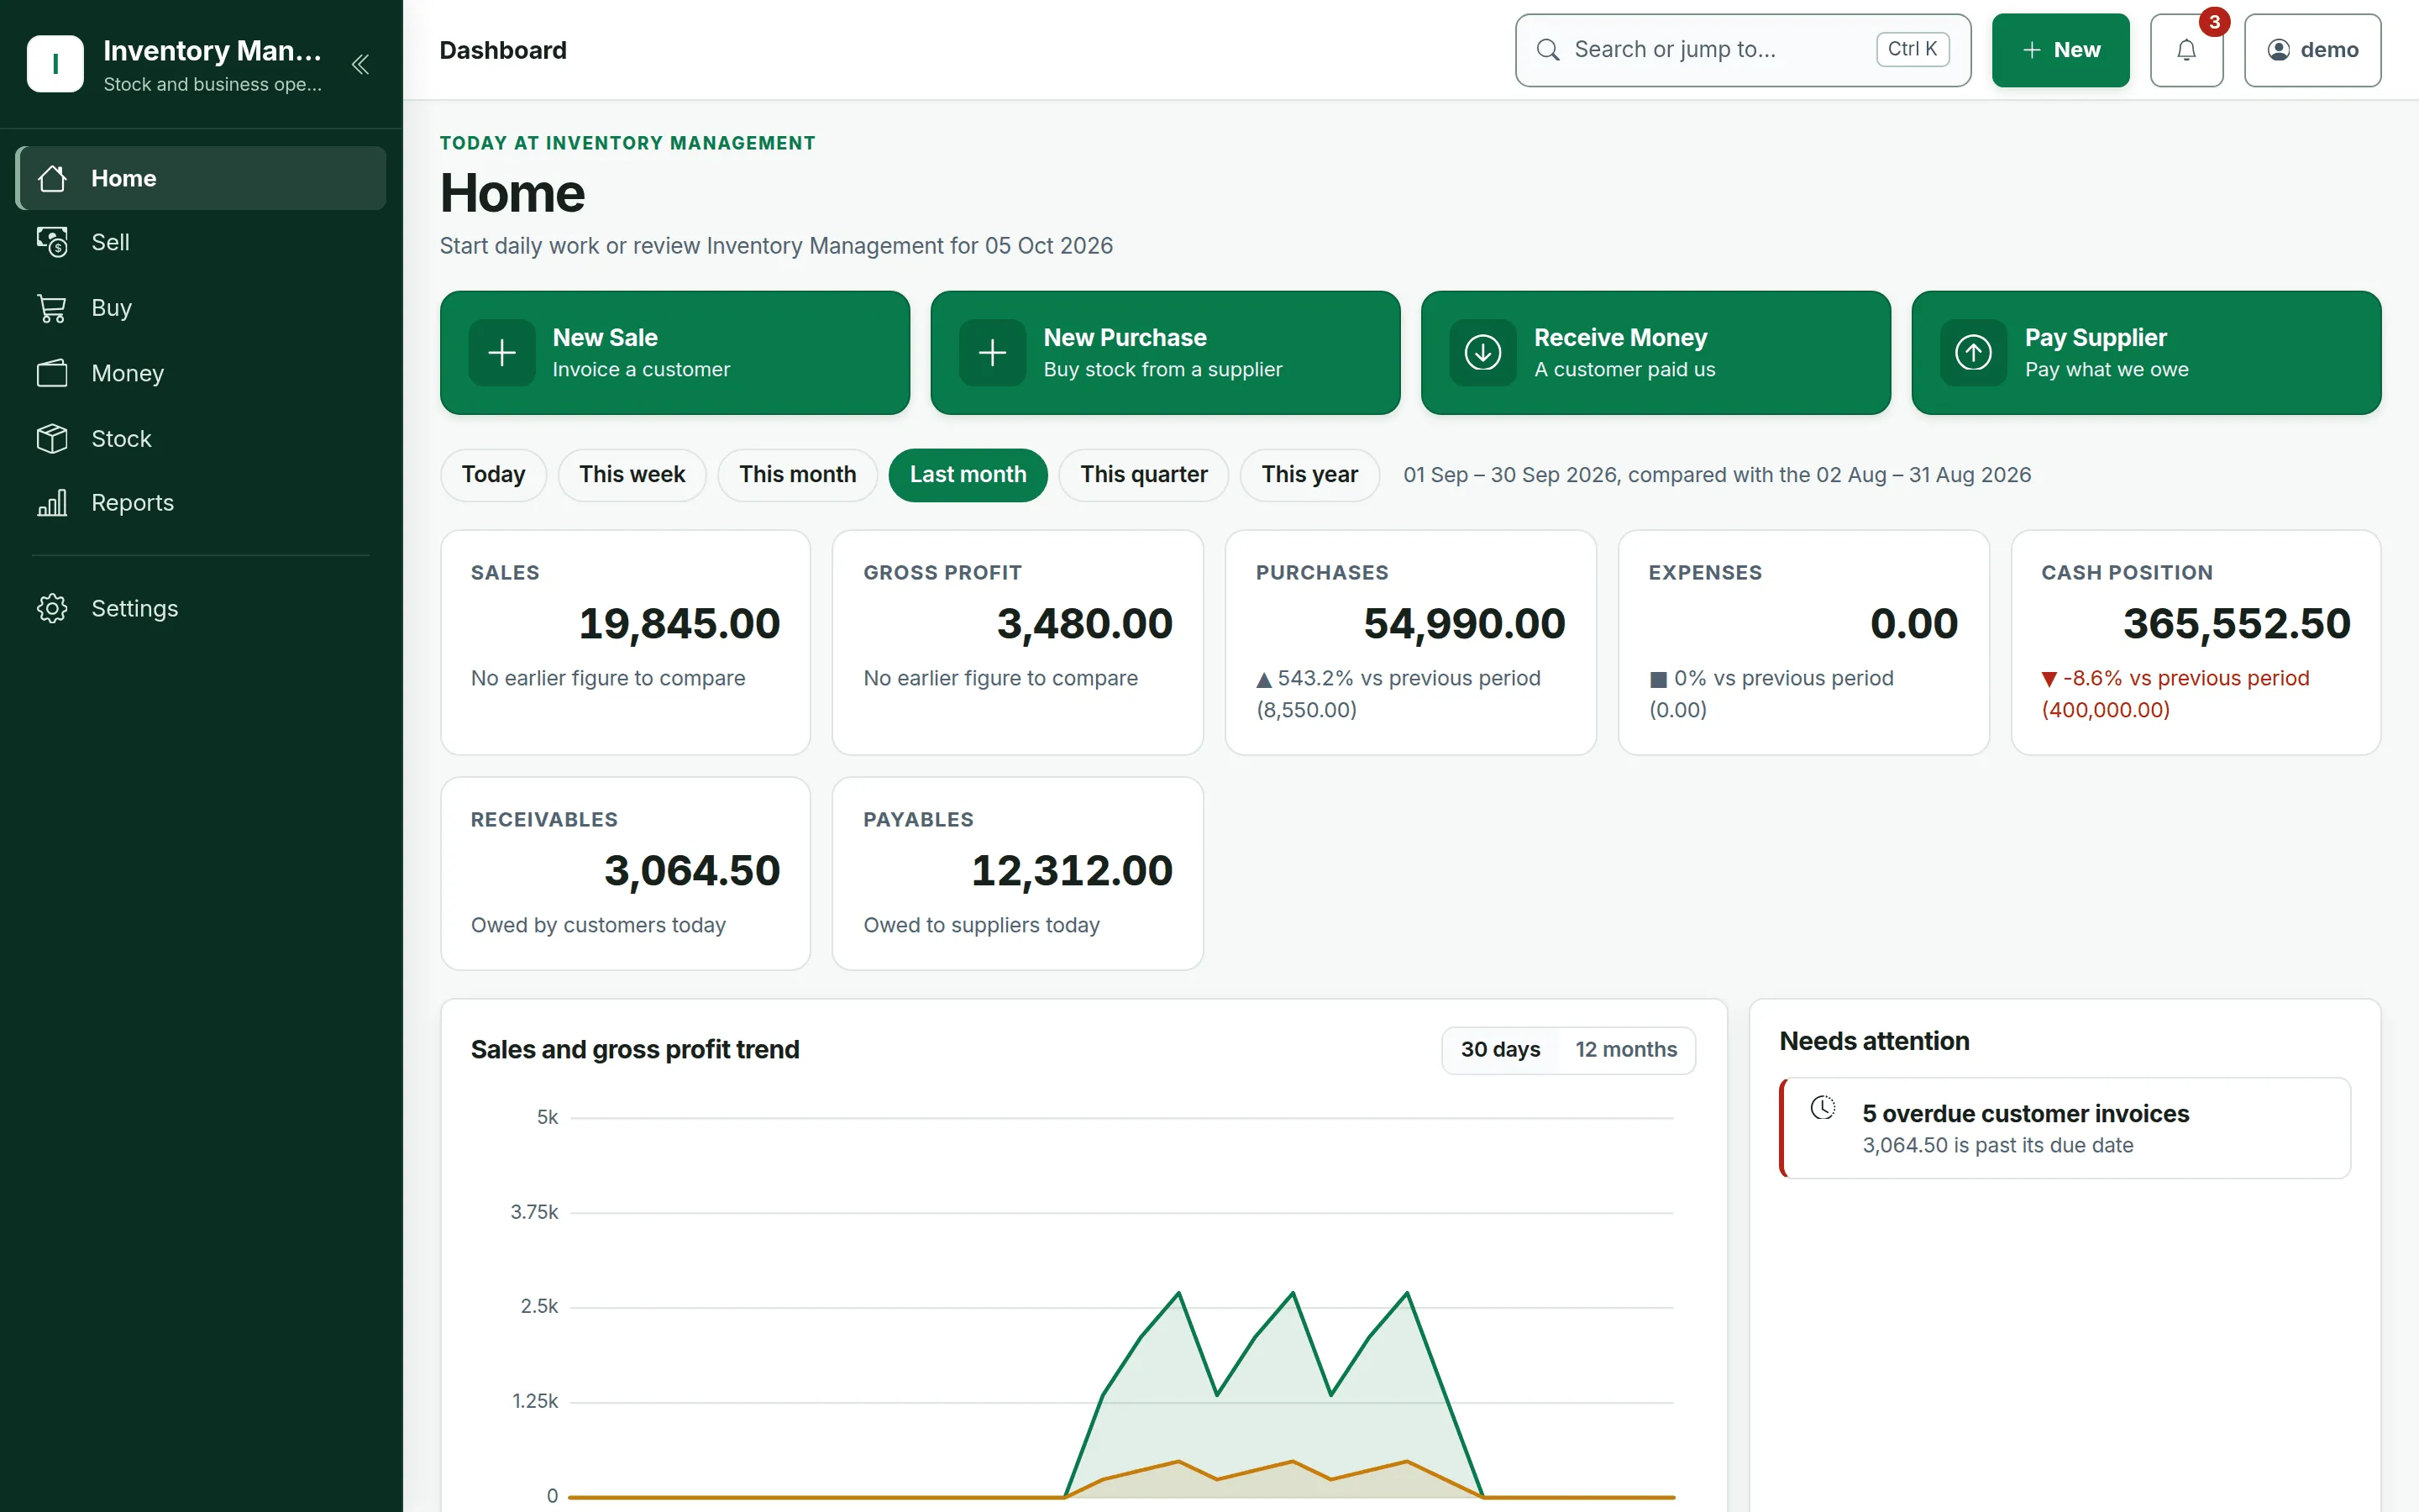Click the Stock box icon
2419x1512 pixels.
52,438
